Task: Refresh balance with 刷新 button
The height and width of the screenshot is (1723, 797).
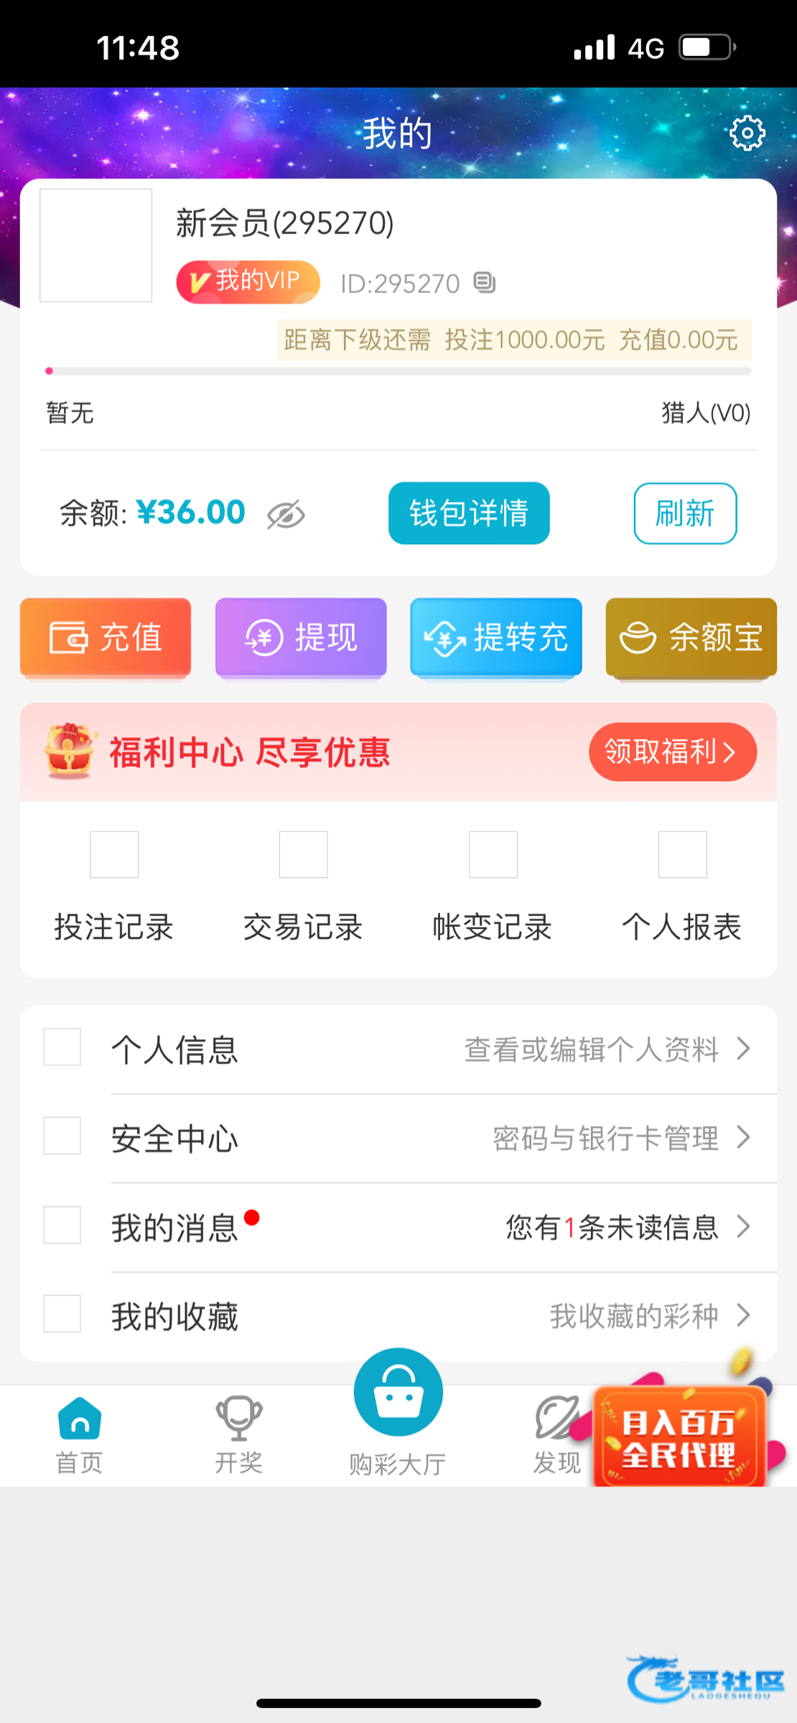Action: [x=685, y=513]
